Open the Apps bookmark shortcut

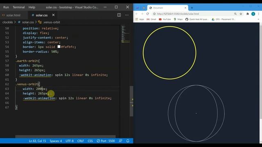click(x=140, y=19)
